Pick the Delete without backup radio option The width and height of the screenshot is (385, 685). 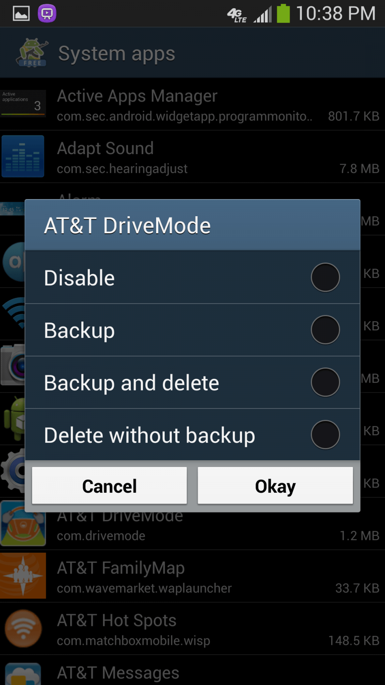(325, 435)
